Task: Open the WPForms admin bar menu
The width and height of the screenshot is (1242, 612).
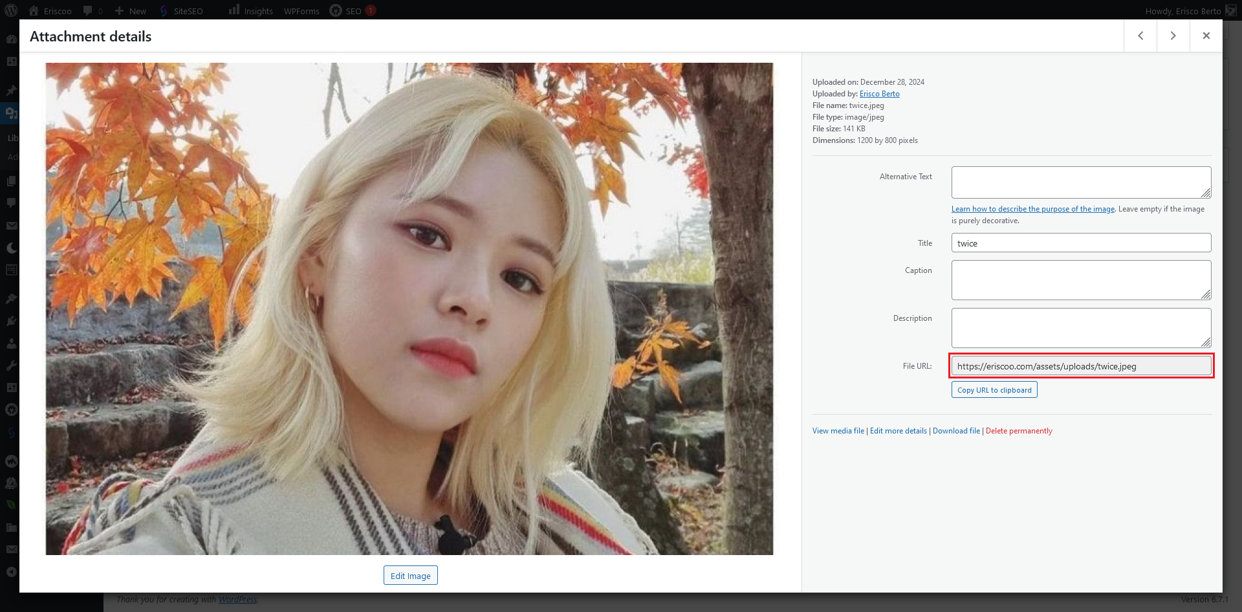Action: (301, 11)
